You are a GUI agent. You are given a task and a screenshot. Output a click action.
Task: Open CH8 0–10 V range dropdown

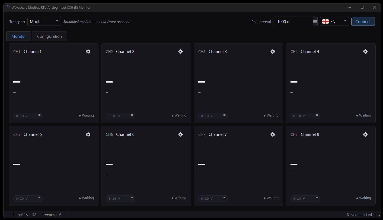coord(305,199)
